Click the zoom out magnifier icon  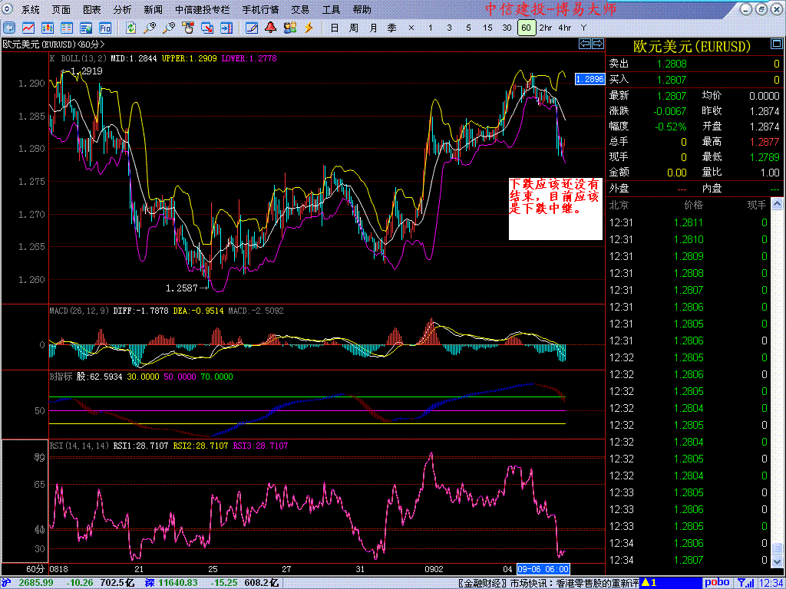pyautogui.click(x=169, y=28)
